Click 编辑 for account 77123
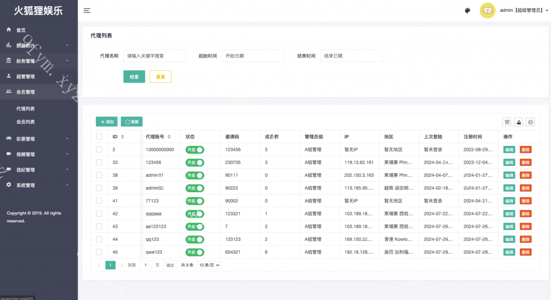 click(x=509, y=201)
